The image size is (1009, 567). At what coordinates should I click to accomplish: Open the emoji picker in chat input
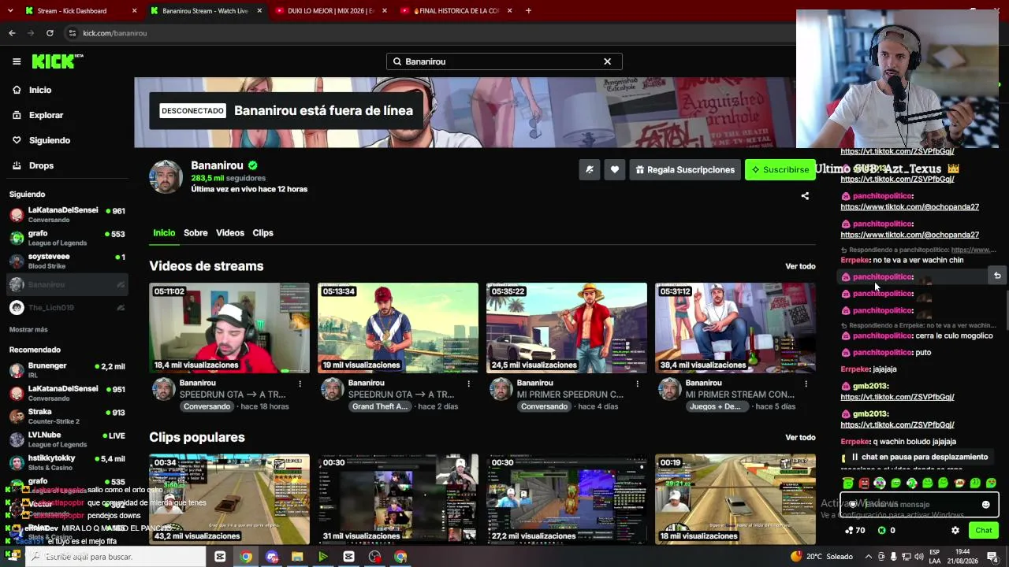(x=985, y=505)
